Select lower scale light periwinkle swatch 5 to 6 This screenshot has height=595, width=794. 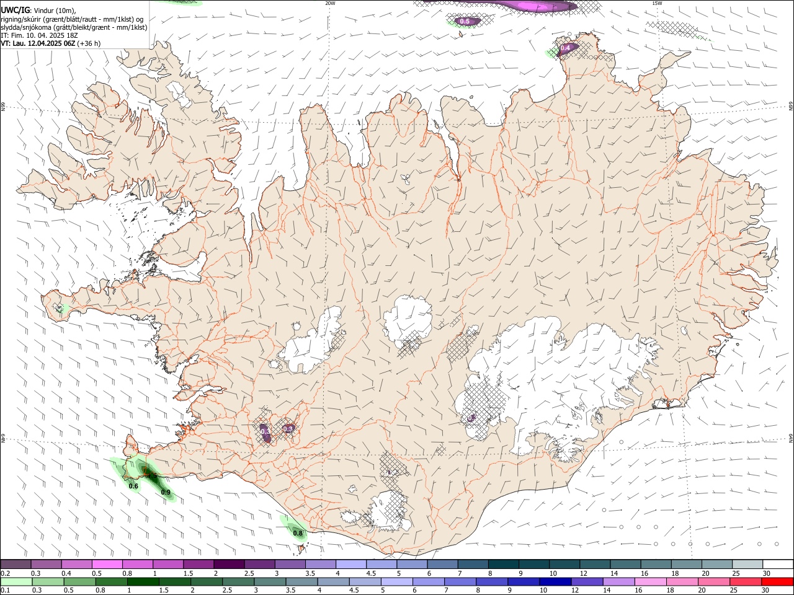[x=397, y=581]
